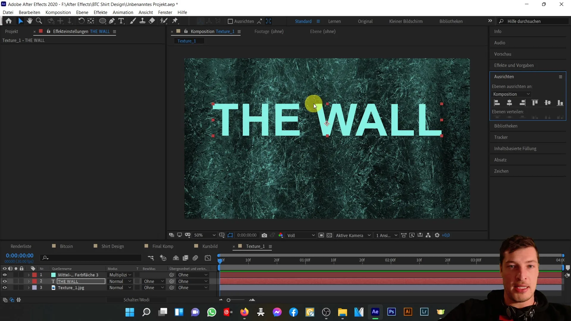Toggle the Ausrichten snapping checkbox
The width and height of the screenshot is (571, 321).
tap(230, 21)
